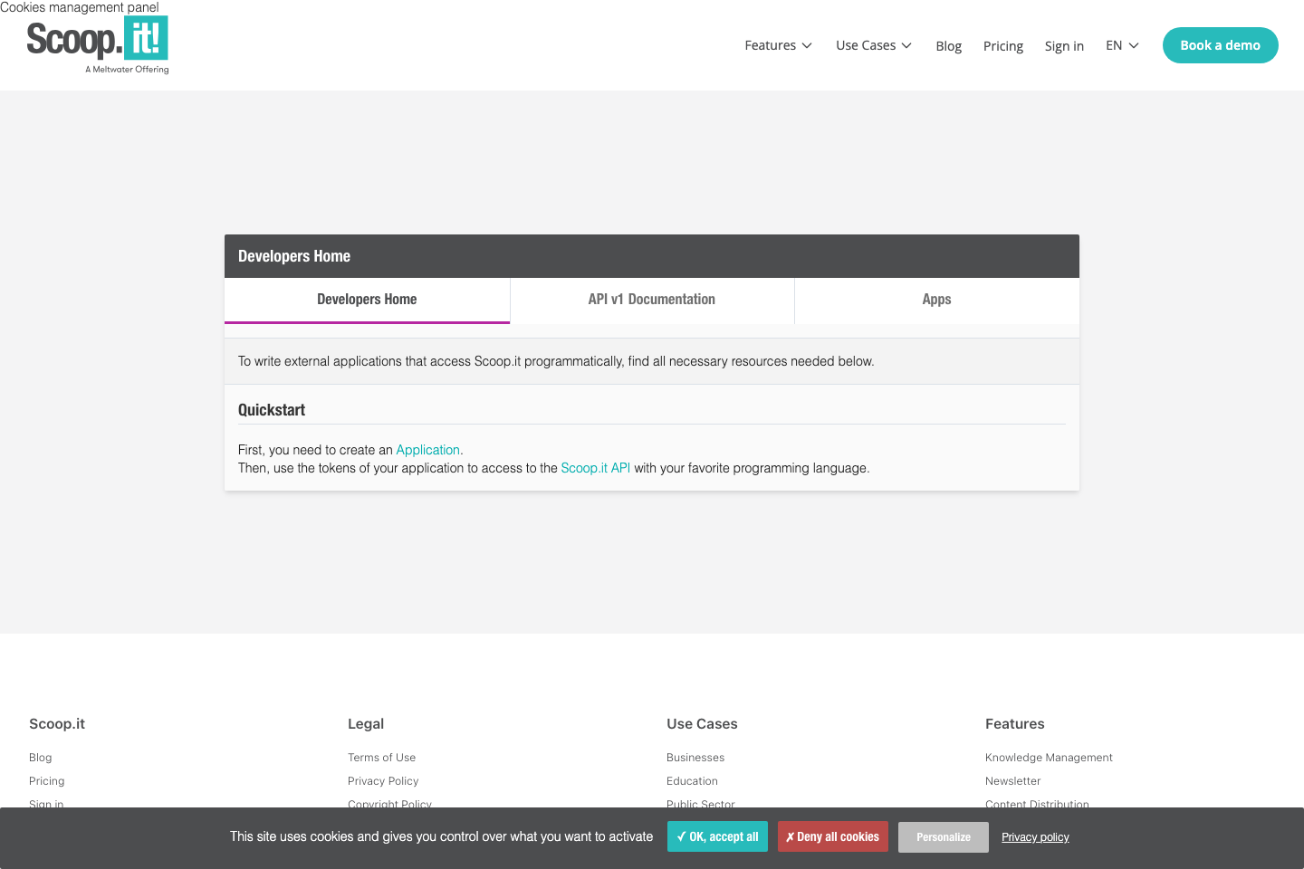The image size is (1304, 869).
Task: Open Pricing from the top navigation
Action: (x=1002, y=45)
